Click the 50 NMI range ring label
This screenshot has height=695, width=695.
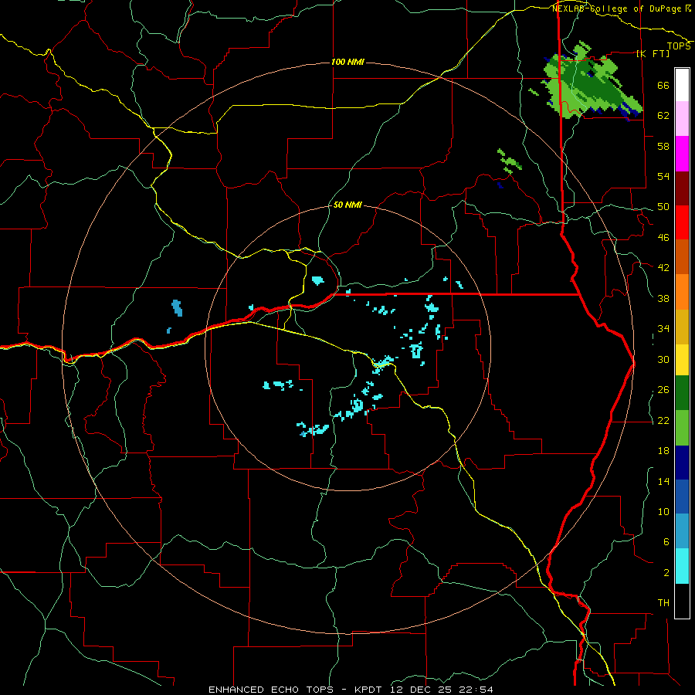(347, 205)
